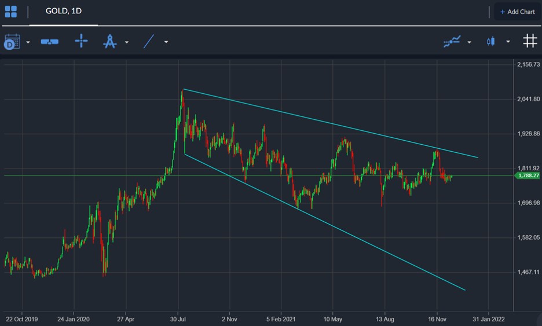This screenshot has height=326, width=542.
Task: Open the indicators line-chart icon
Action: (452, 42)
